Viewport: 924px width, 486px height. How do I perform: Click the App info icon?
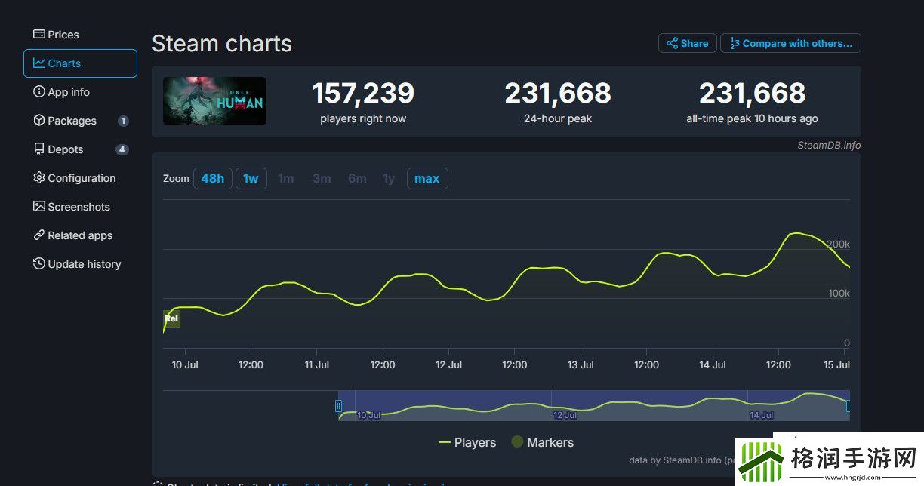39,92
